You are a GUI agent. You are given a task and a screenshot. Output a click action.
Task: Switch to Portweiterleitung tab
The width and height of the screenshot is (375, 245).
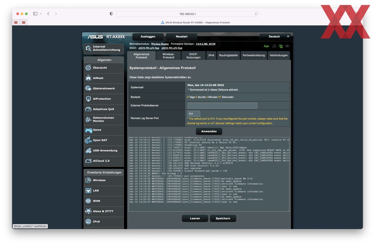point(254,55)
